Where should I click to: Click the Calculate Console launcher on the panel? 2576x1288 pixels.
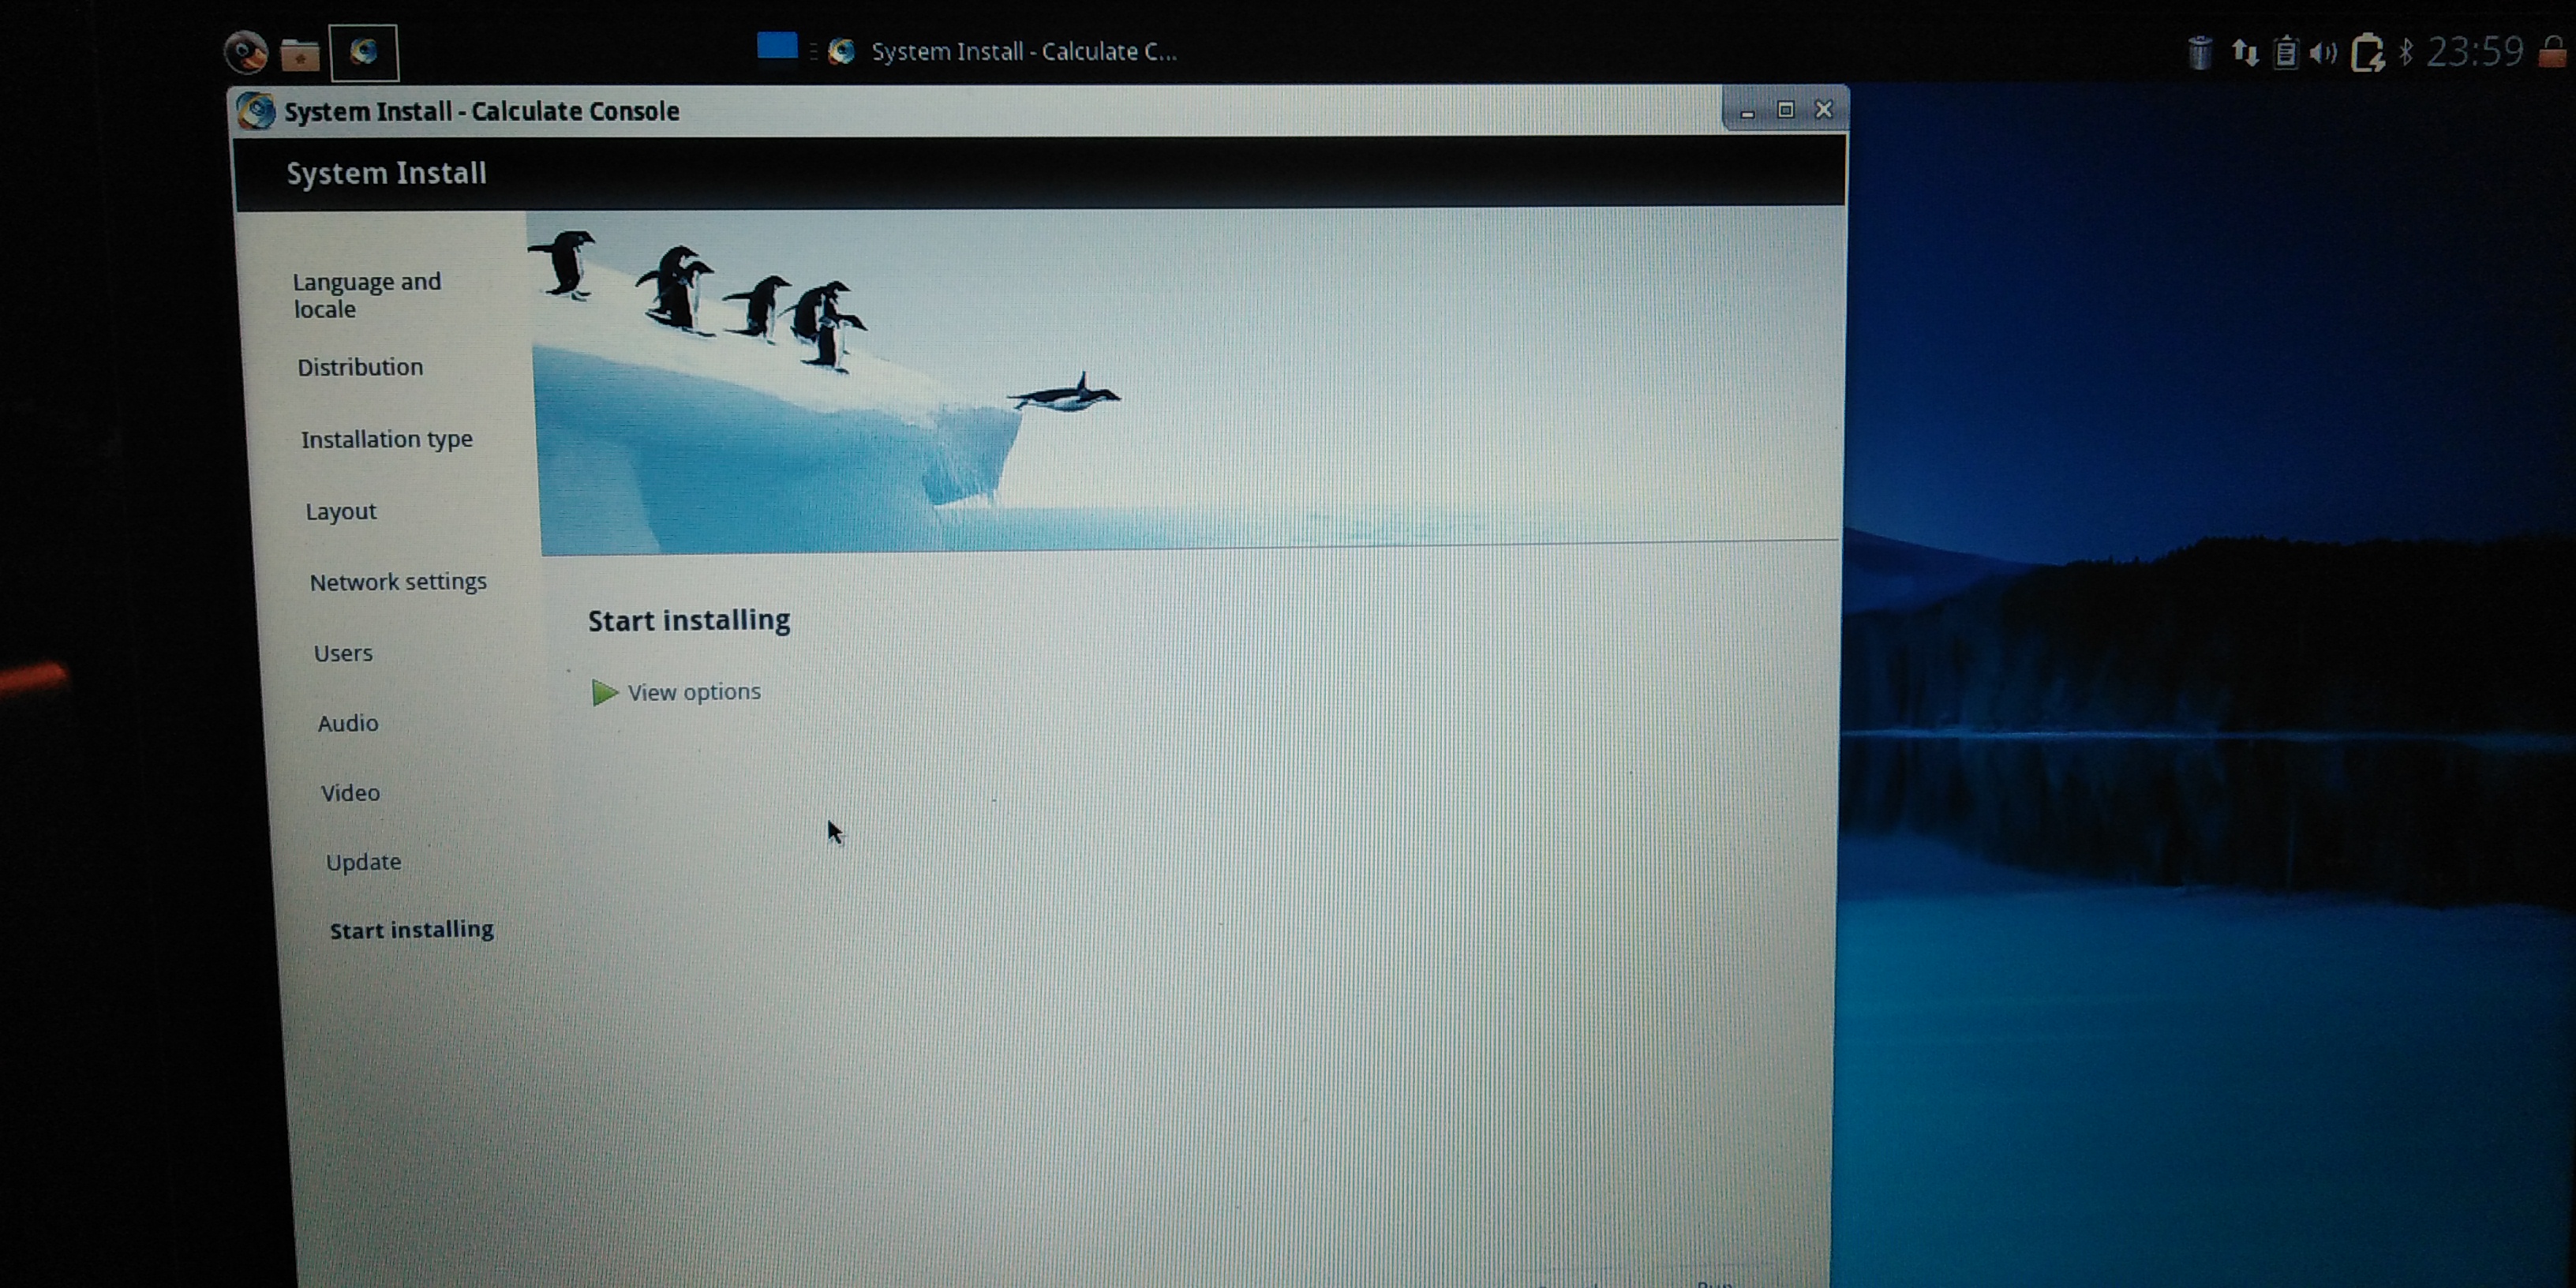click(363, 52)
